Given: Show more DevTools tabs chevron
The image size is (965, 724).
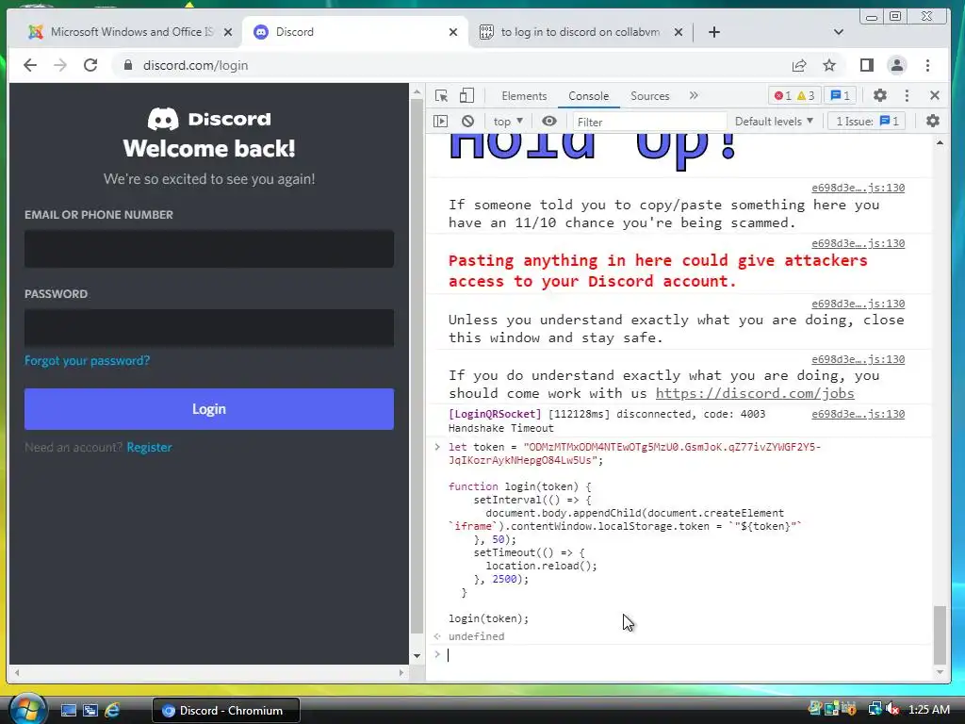Looking at the screenshot, I should click(x=694, y=95).
